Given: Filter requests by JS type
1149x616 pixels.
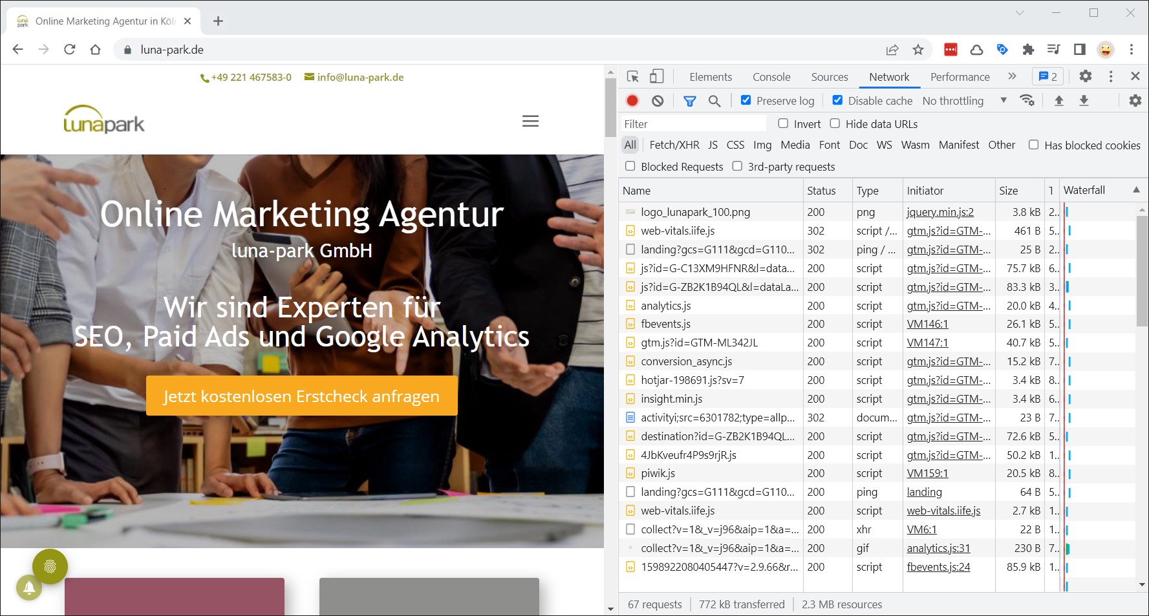Looking at the screenshot, I should (x=713, y=145).
